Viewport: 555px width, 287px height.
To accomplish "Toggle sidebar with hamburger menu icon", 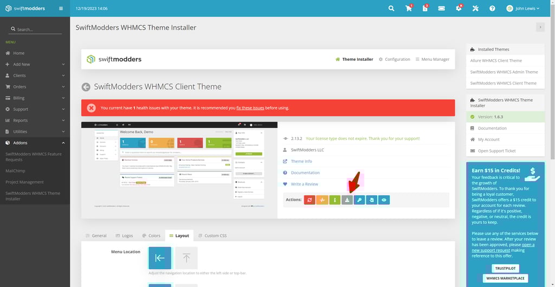I will [x=61, y=9].
